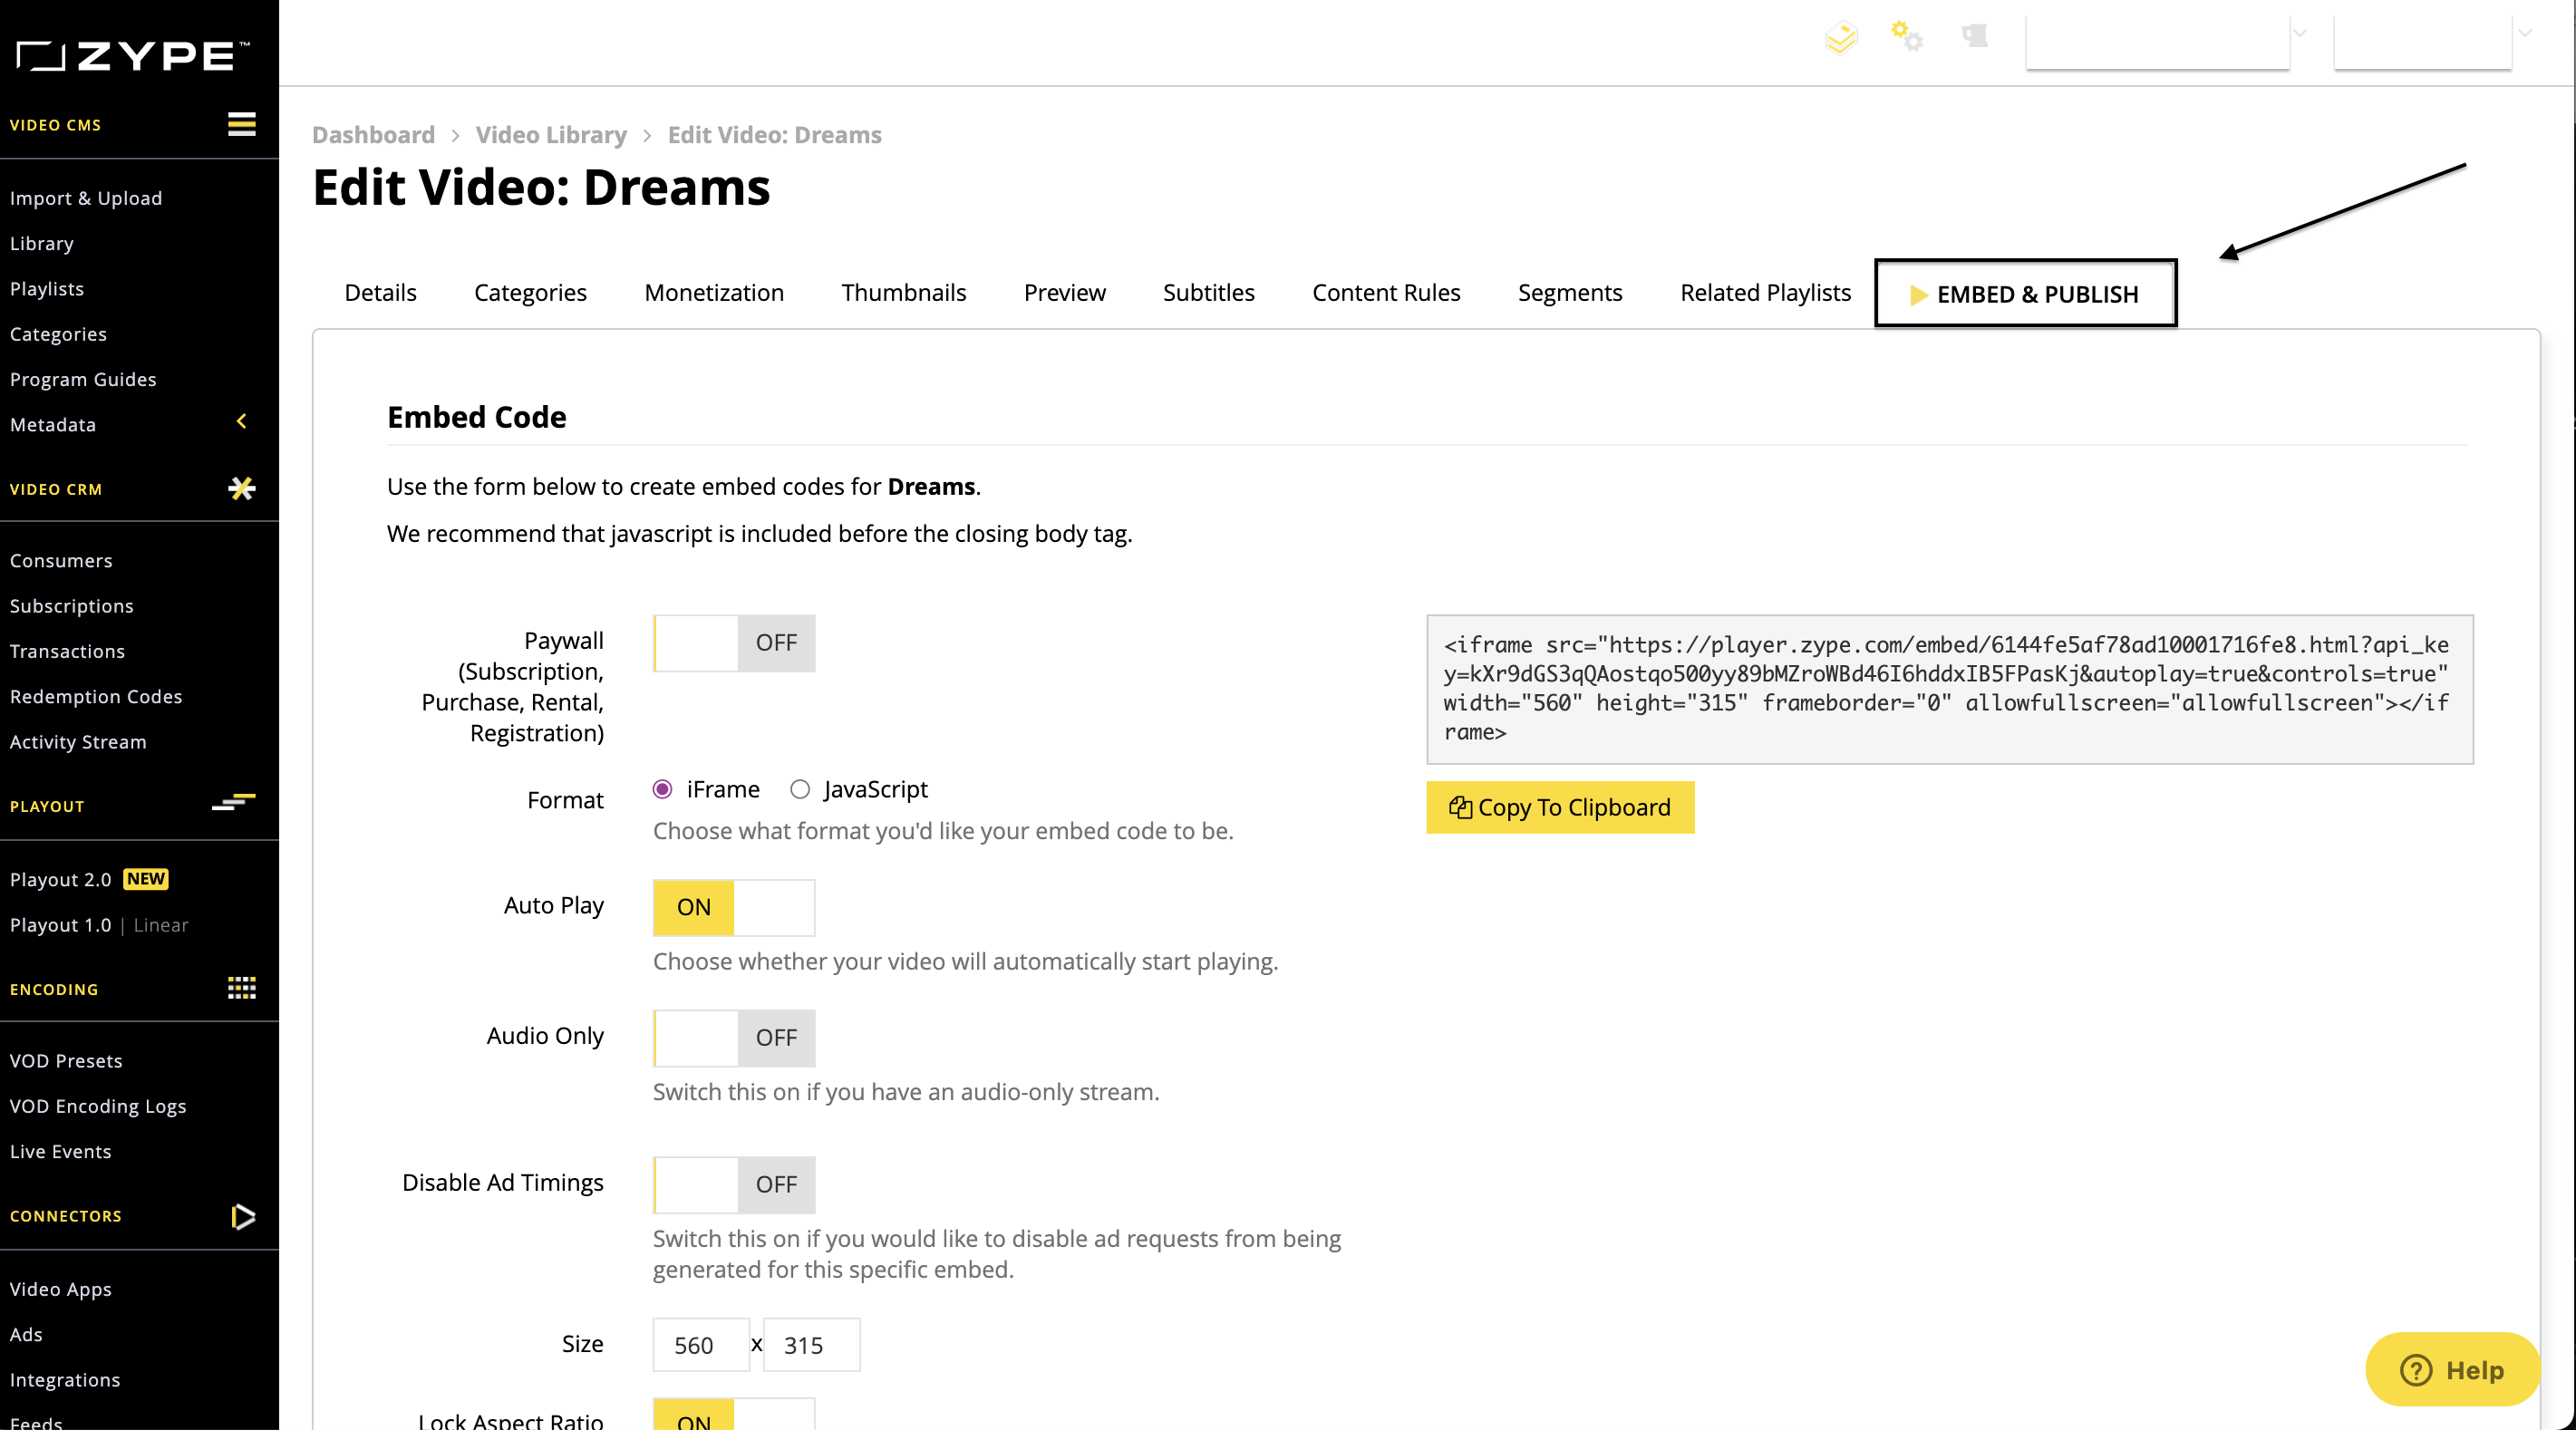Viewport: 2576px width, 1430px height.
Task: Click the height size field 315
Action: click(x=811, y=1345)
